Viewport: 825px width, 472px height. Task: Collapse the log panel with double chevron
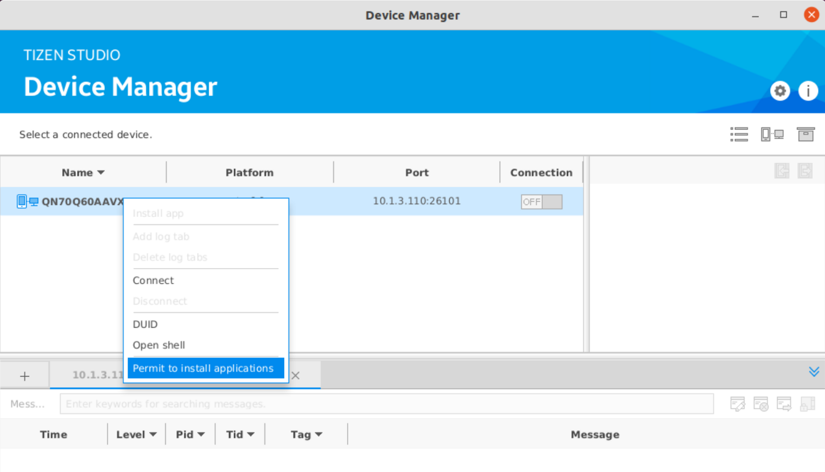tap(813, 371)
